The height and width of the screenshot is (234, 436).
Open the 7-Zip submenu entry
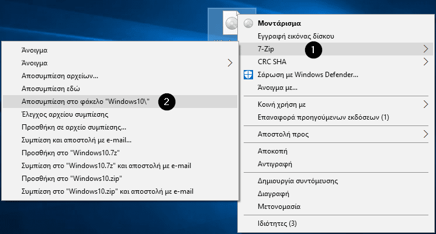coord(335,49)
